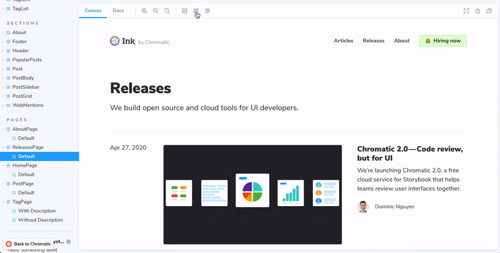This screenshot has width=500, height=253.
Task: Switch to the Docs tab
Action: click(118, 10)
